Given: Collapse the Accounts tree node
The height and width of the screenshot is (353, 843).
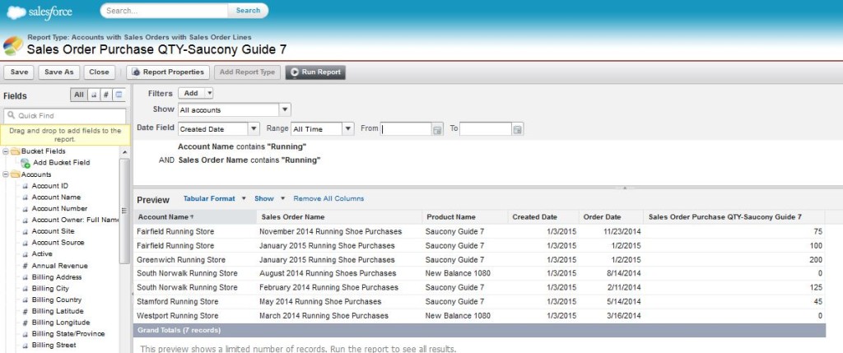Looking at the screenshot, I should click(x=6, y=174).
